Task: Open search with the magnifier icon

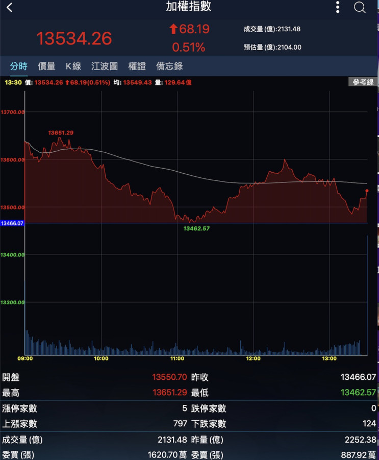Action: click(360, 7)
